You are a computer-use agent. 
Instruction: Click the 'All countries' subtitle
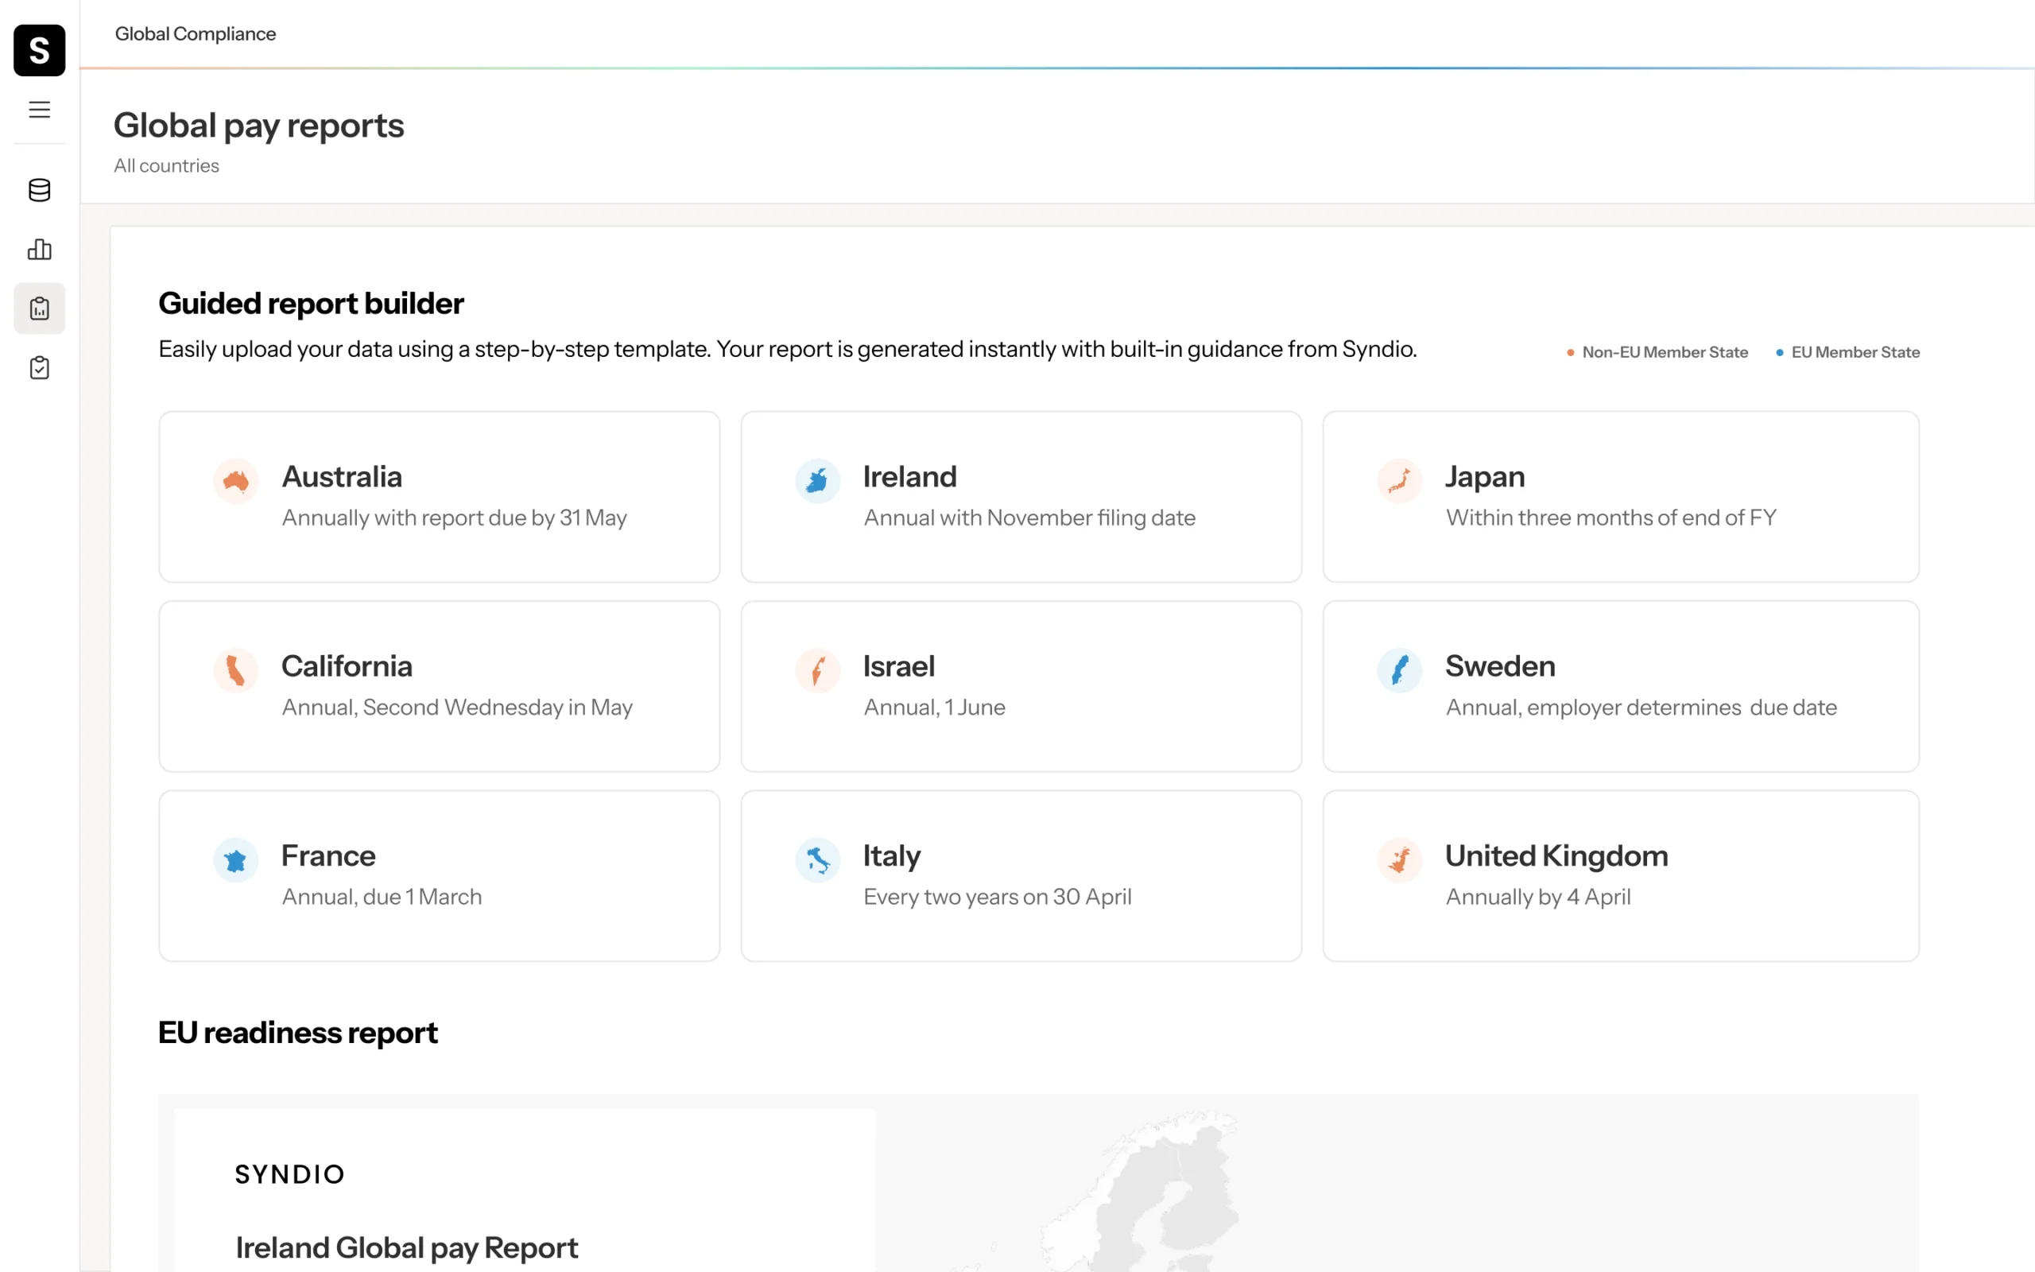tap(166, 165)
